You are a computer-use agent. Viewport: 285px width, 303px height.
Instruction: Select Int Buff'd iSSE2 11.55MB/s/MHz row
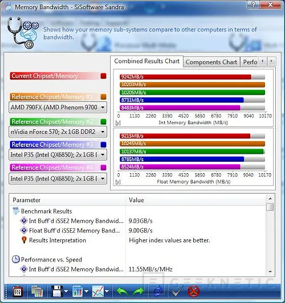137,269
